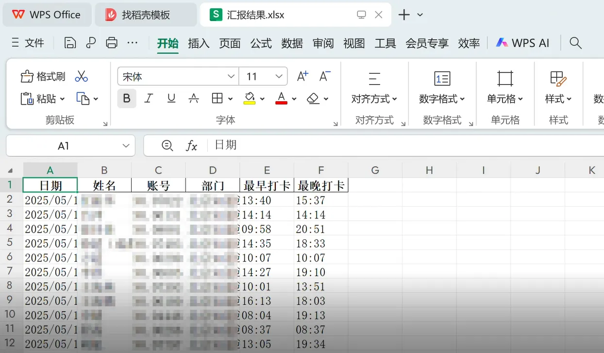The height and width of the screenshot is (353, 604).
Task: Open 对齐方式 group dialog launcher
Action: pos(403,124)
